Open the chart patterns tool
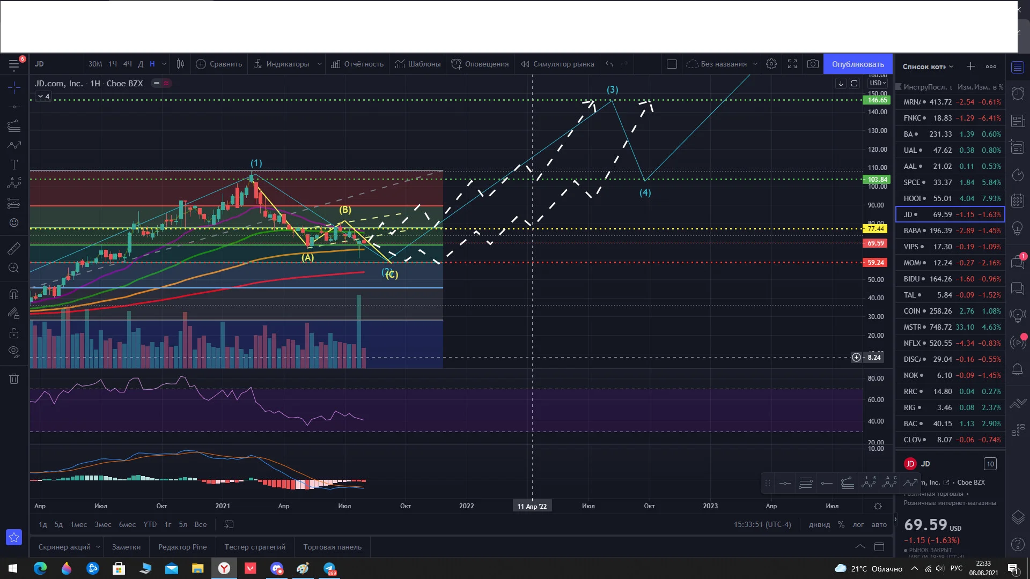This screenshot has width=1030, height=579. (14, 183)
